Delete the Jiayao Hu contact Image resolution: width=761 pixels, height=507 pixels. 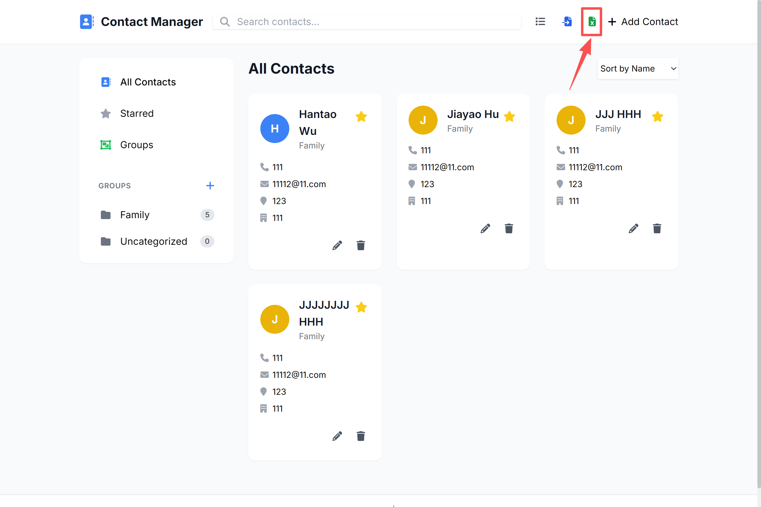509,229
